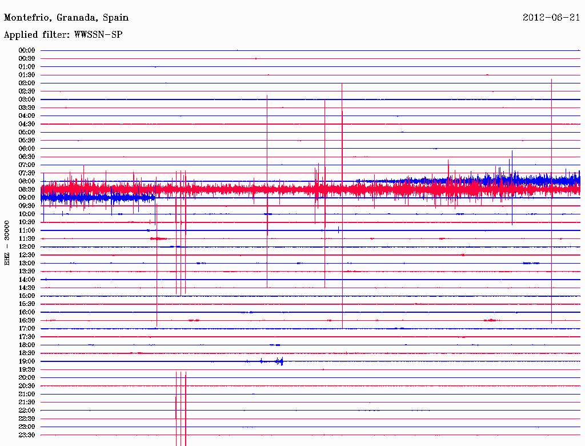Viewport: 585px width, 446px height.
Task: Click the Applied filter: WWSSN-SP label
Action: (x=63, y=35)
